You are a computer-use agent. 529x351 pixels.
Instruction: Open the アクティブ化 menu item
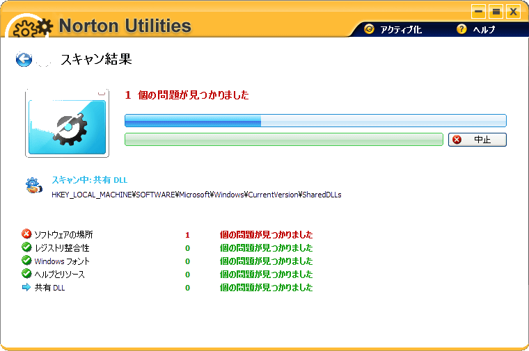point(393,30)
